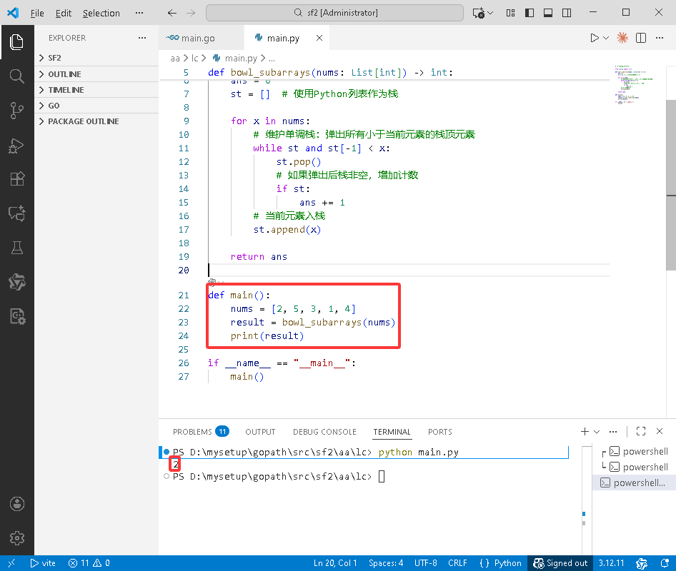Screen dimensions: 676x571
Task: Expand the TIMELINE section
Action: pyautogui.click(x=96, y=89)
